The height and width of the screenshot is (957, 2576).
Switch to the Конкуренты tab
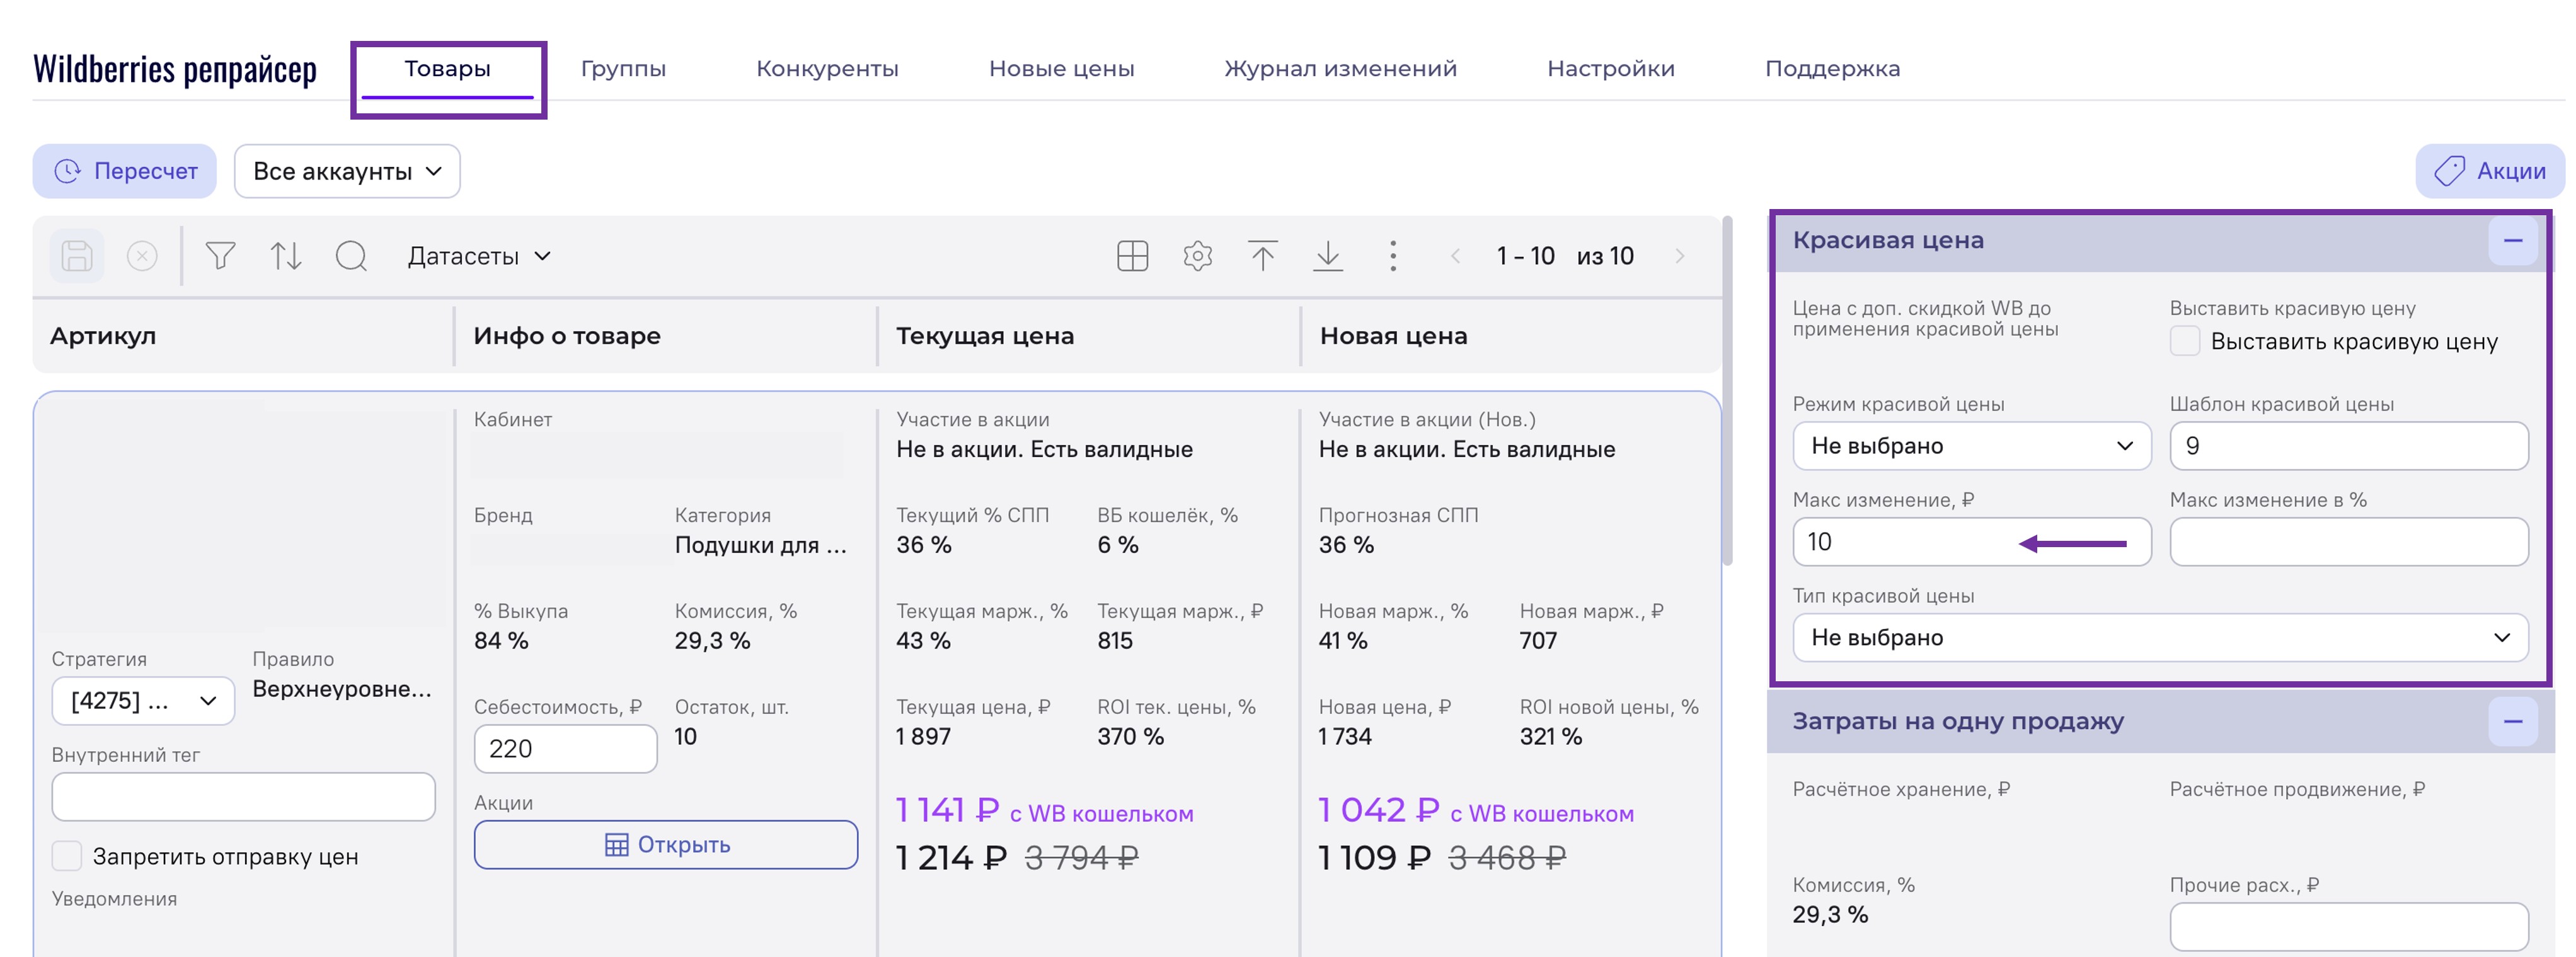pos(827,69)
